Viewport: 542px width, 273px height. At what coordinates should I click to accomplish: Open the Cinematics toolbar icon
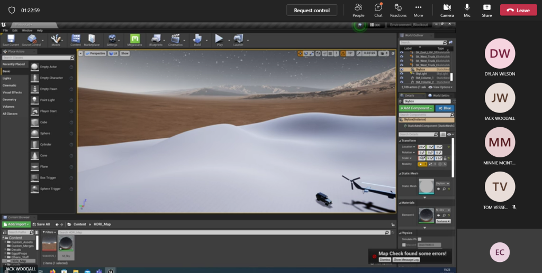click(175, 40)
